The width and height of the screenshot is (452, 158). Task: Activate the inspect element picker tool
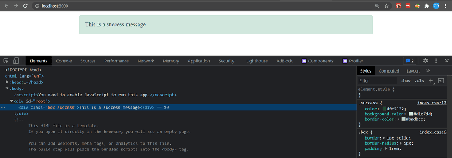pos(6,61)
